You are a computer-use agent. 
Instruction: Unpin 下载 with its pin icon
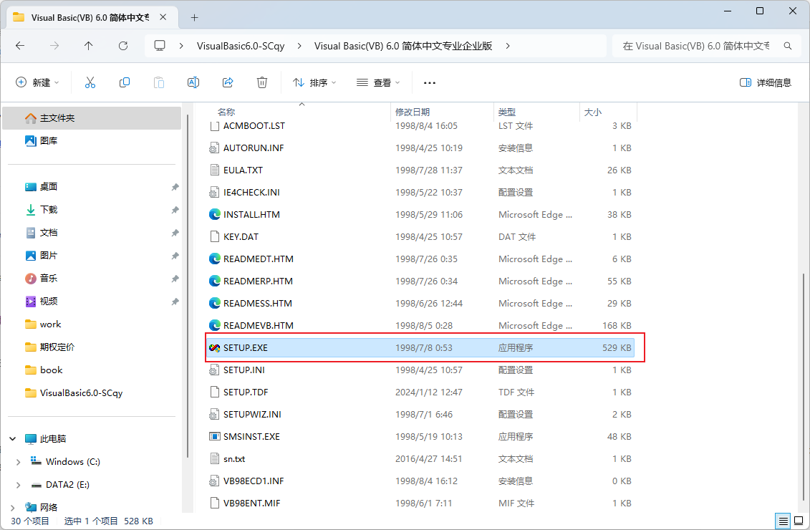tap(175, 210)
